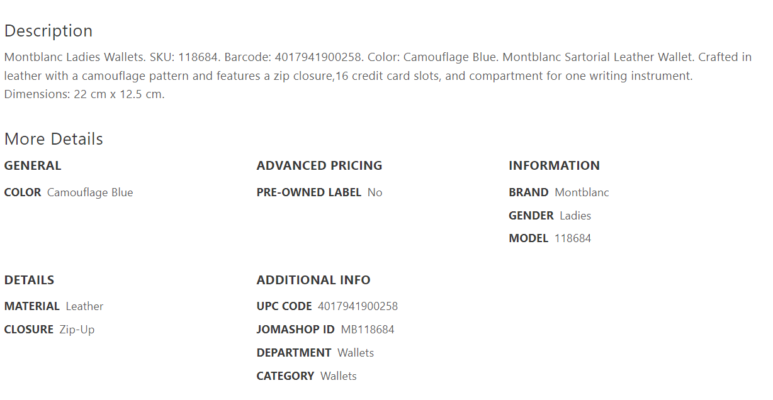
Task: Open the Wallets category value
Action: point(339,376)
